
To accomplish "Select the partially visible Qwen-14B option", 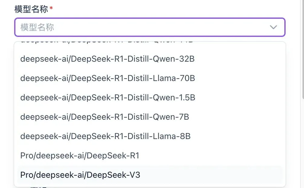I will point(106,40).
